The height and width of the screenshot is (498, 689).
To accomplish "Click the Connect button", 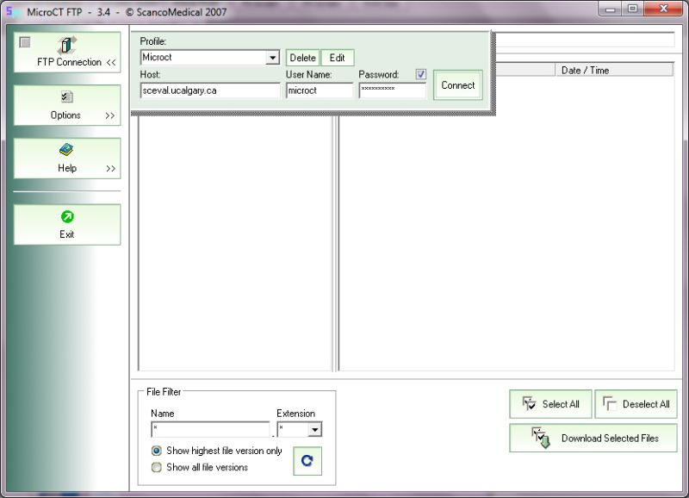I will pyautogui.click(x=458, y=85).
